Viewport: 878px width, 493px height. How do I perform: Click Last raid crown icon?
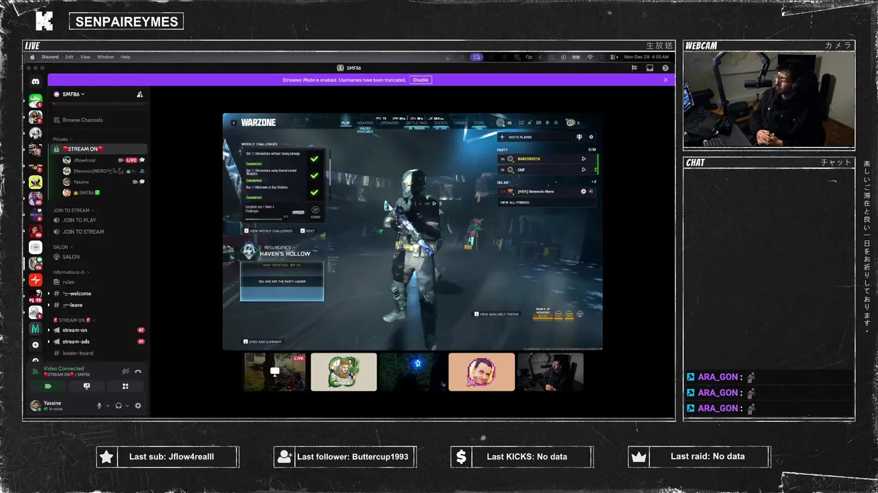639,457
